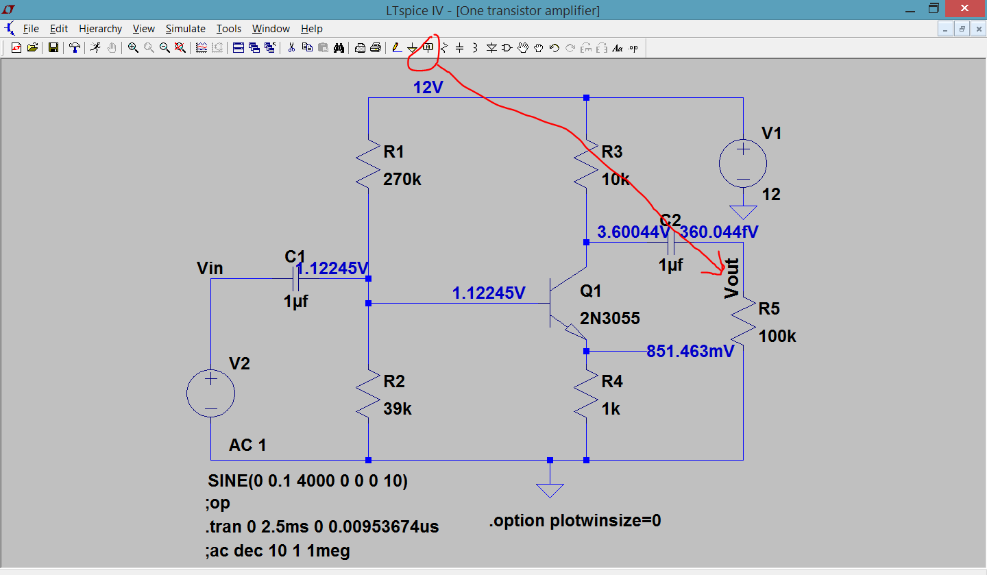The height and width of the screenshot is (575, 987).
Task: Click the '3.60044V' collector voltage label
Action: 633,232
